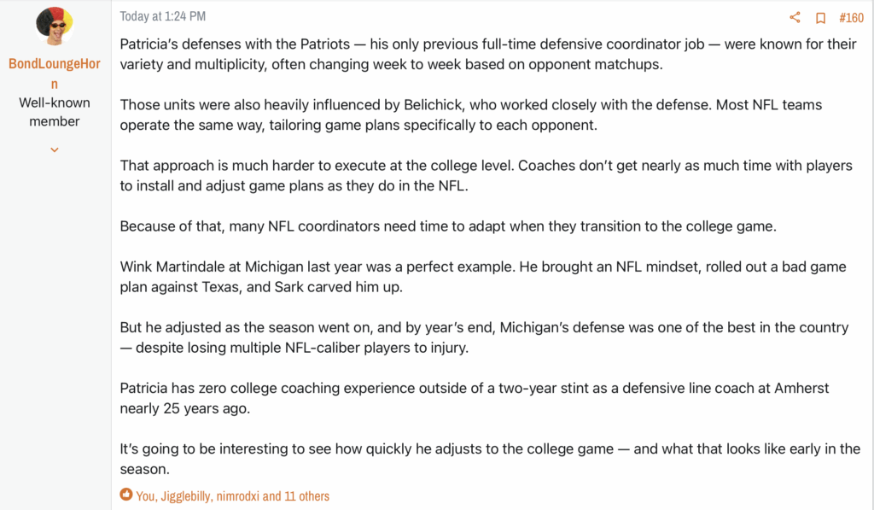874x510 pixels.
Task: Bookmark this post with the bookmark icon
Action: click(x=820, y=18)
